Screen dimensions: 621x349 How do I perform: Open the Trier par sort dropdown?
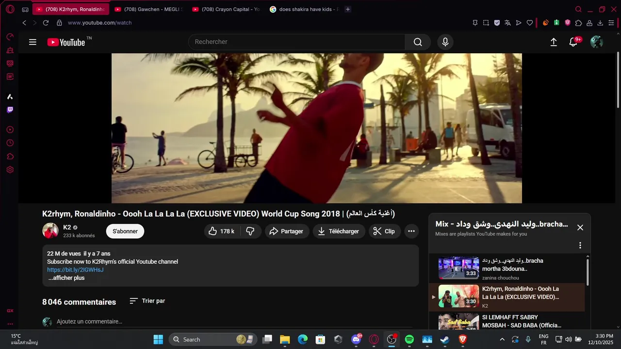pos(147,301)
